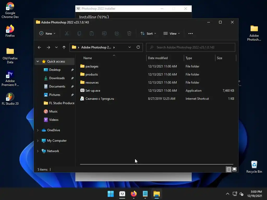Click breadcrumb chevron after Adobe Photoshop 2...
Image resolution: width=267 pixels, height=200 pixels.
(114, 47)
